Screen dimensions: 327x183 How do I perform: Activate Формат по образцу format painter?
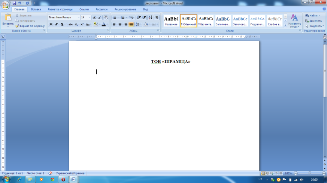coord(30,26)
